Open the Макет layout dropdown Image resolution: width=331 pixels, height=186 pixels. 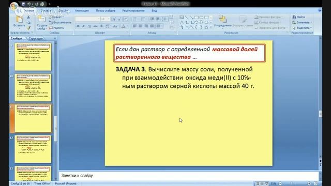click(x=56, y=17)
